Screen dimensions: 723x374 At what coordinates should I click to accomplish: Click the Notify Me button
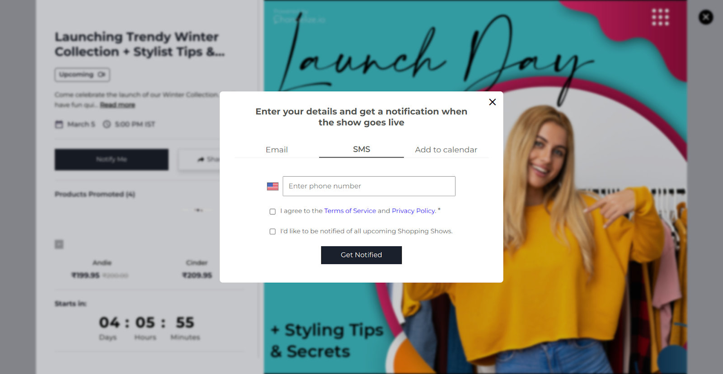pyautogui.click(x=112, y=159)
